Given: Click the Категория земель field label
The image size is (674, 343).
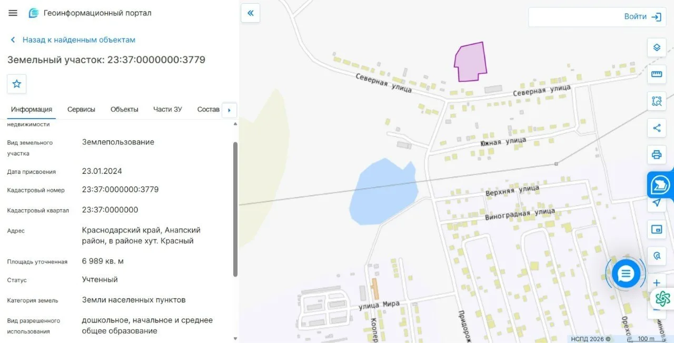Looking at the screenshot, I should 33,301.
